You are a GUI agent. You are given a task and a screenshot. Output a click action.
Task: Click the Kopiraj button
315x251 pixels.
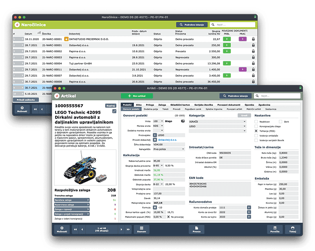click(110, 105)
